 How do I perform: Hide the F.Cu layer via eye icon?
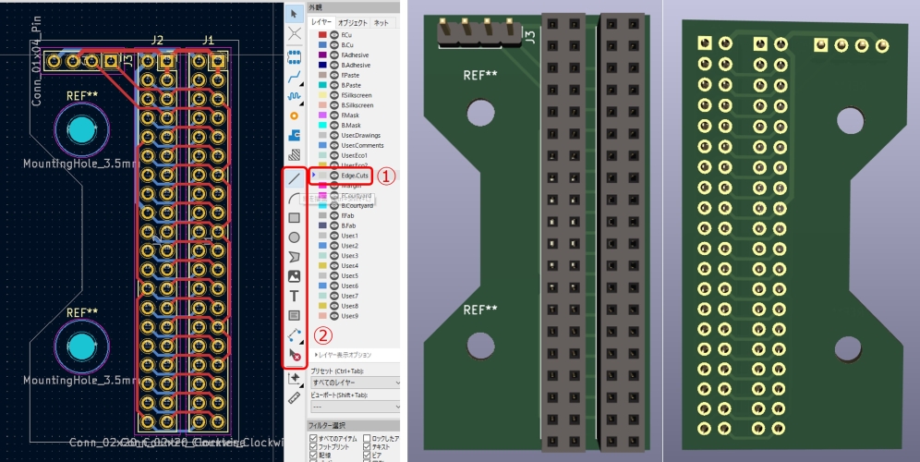[333, 35]
